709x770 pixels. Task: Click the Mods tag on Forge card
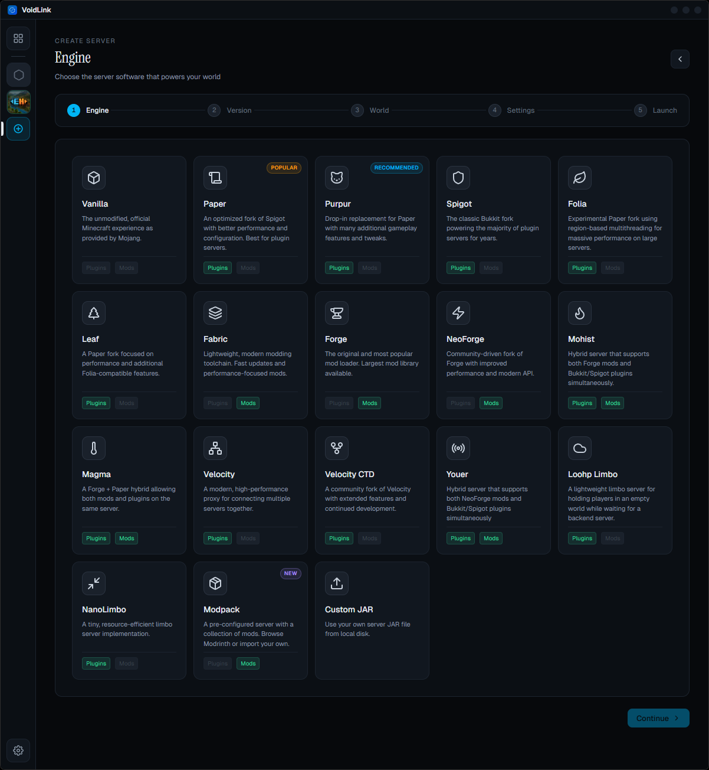[370, 403]
